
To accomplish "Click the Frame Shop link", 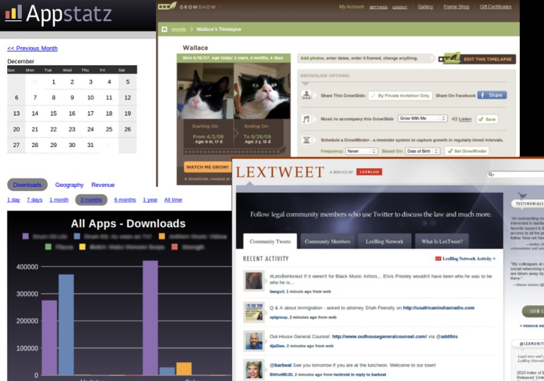I will point(456,7).
